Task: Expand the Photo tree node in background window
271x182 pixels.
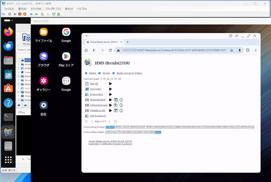Action: click(19, 96)
